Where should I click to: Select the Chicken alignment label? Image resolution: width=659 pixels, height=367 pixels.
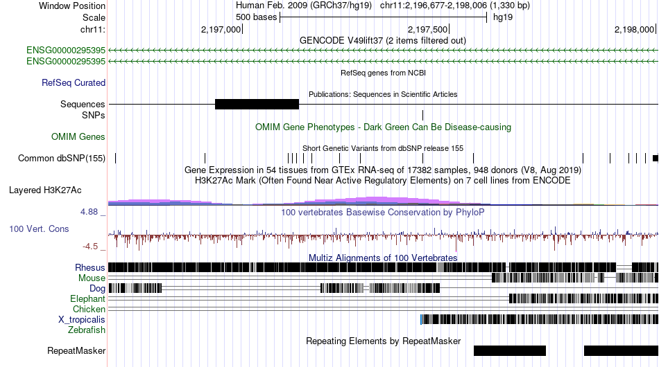click(x=89, y=309)
